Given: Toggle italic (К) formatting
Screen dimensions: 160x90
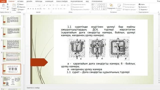Looking at the screenshot, I should pos(30,9).
